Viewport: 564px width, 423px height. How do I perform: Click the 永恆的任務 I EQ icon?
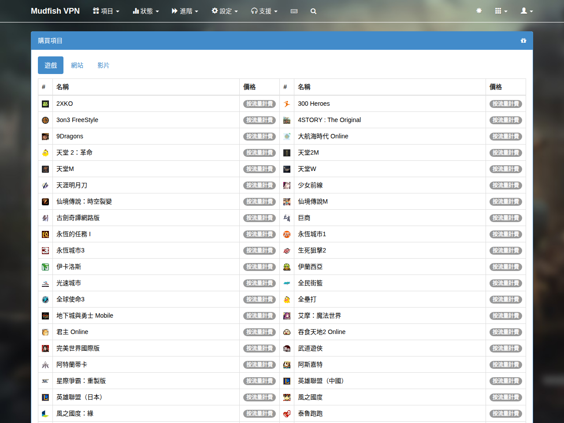45,234
